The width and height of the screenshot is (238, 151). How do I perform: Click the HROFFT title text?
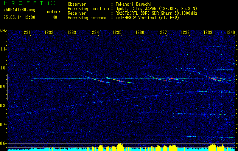click(23, 3)
